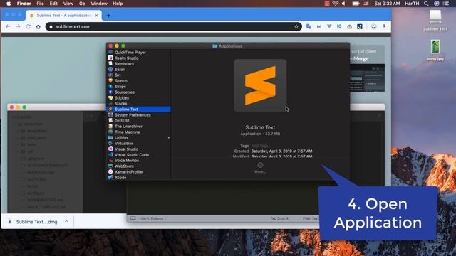The height and width of the screenshot is (256, 456).
Task: Open Spotlight search in menu bar
Action: coord(426,4)
